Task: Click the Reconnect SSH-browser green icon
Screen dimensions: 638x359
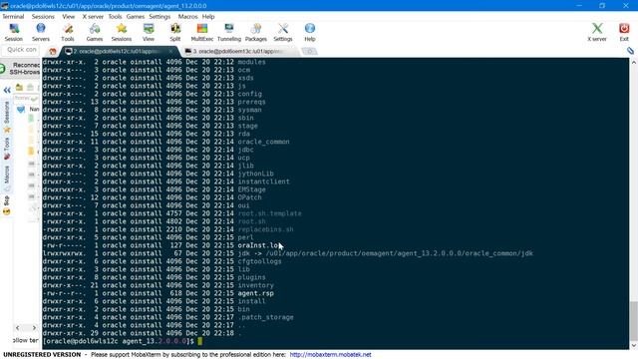Action: coord(2,69)
